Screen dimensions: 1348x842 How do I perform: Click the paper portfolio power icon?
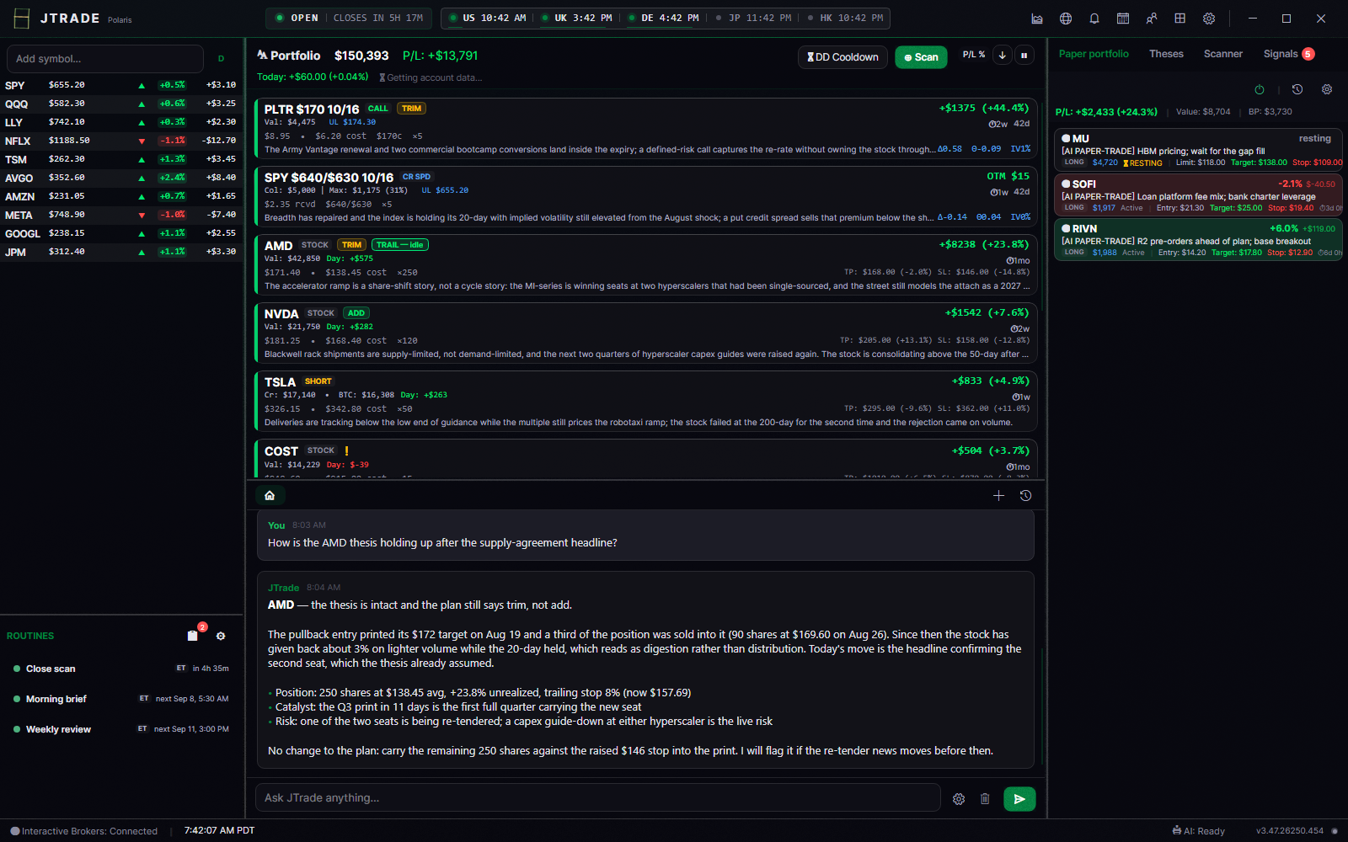click(1260, 89)
